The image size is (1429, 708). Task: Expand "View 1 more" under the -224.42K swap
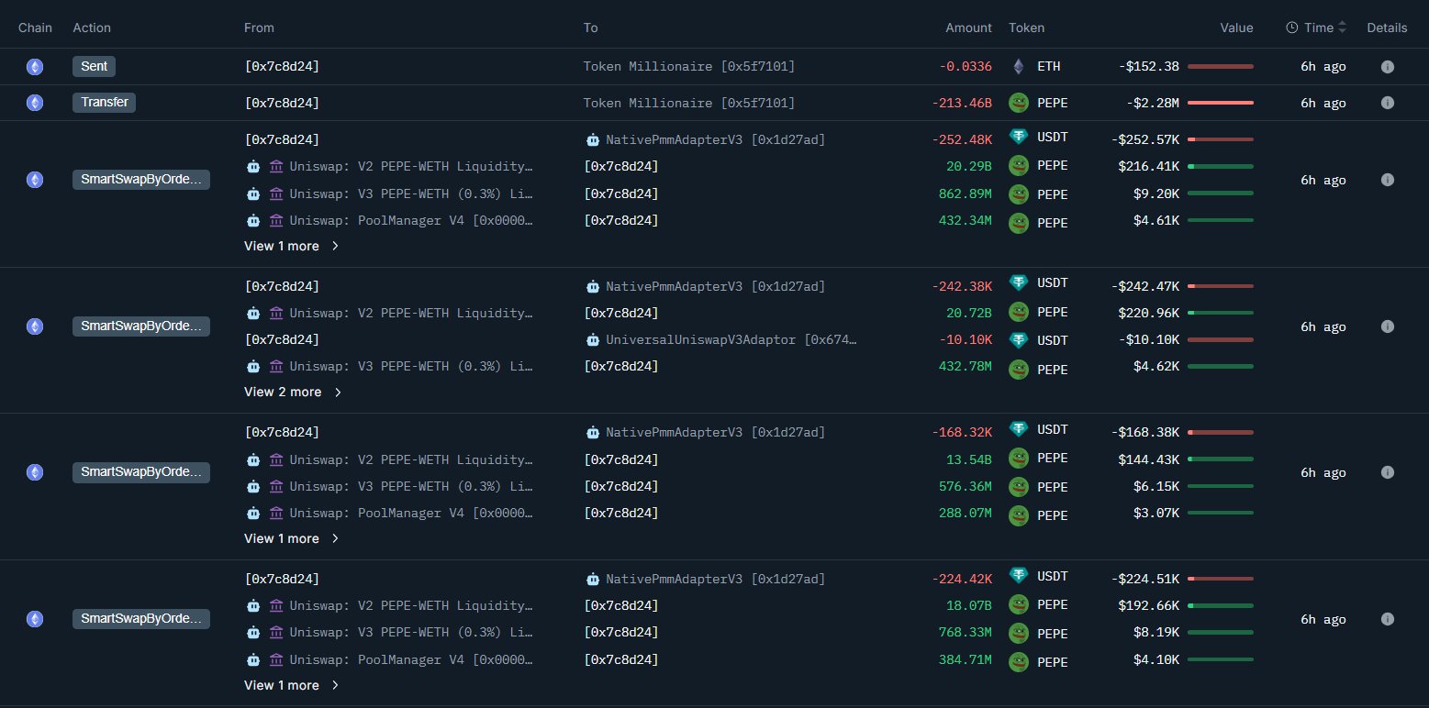[292, 685]
